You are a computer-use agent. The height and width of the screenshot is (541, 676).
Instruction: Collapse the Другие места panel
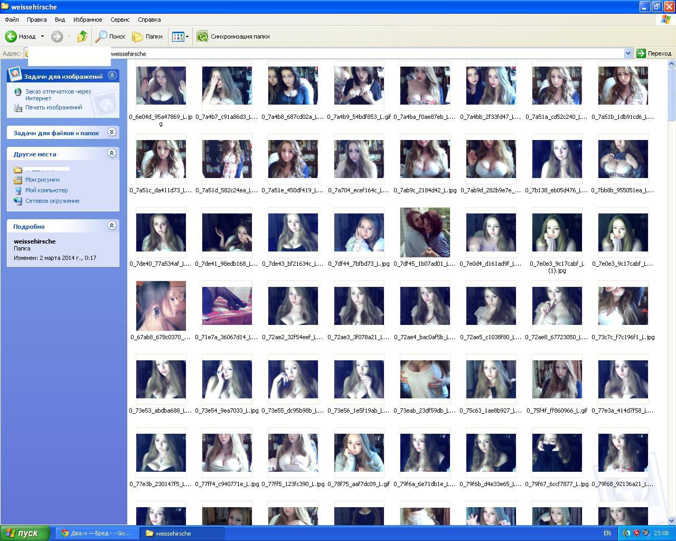[112, 153]
